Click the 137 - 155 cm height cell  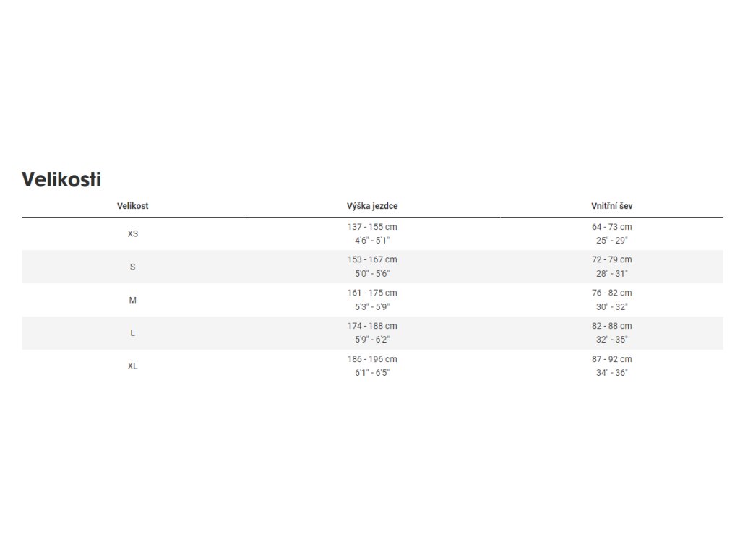pyautogui.click(x=372, y=233)
